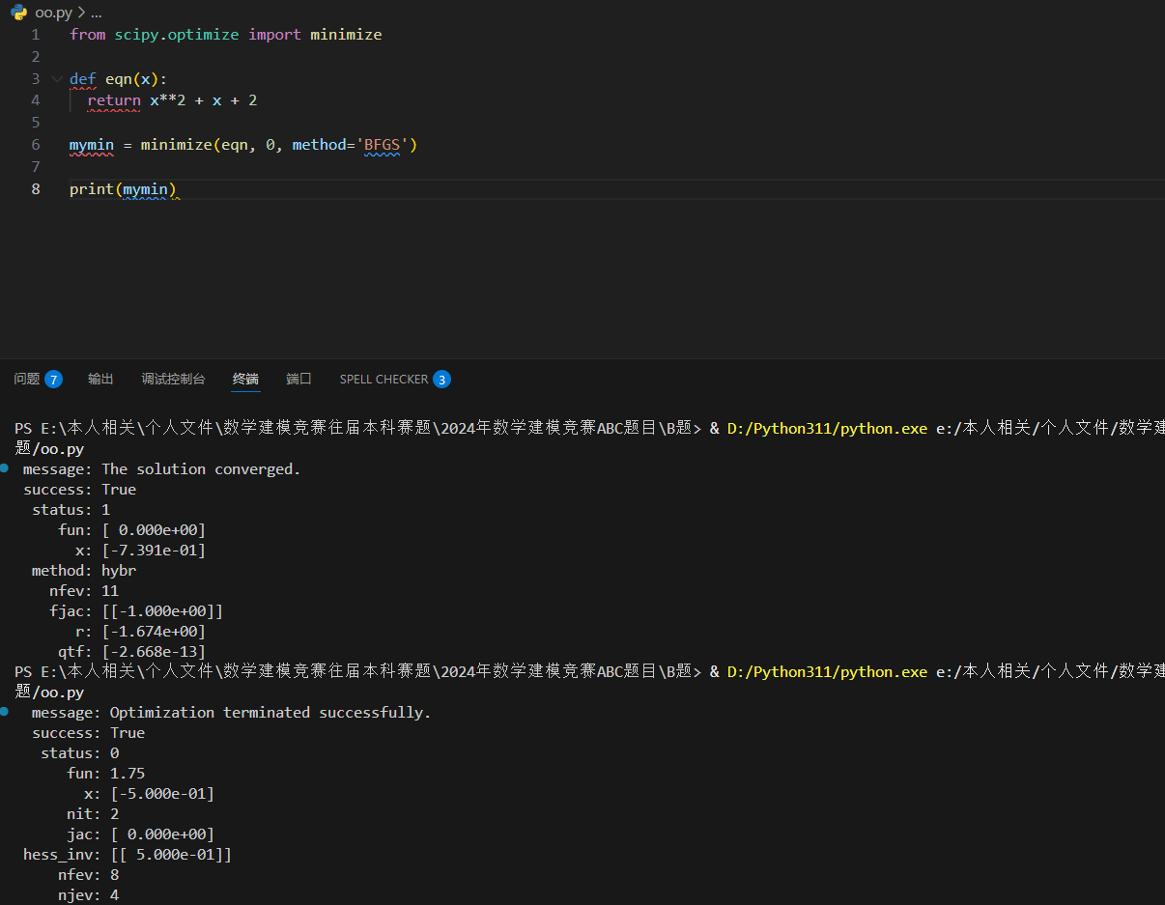
Task: Click the 'nit: 2' terminal line
Action: pyautogui.click(x=93, y=814)
